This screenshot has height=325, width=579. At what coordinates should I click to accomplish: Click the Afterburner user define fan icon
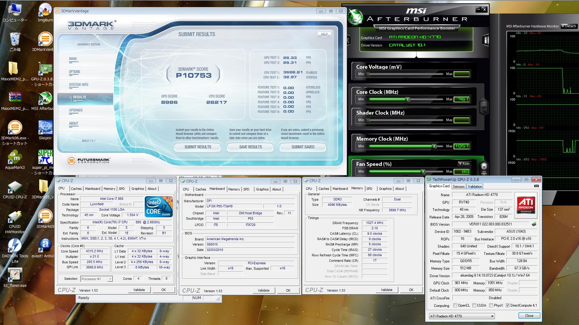click(484, 168)
